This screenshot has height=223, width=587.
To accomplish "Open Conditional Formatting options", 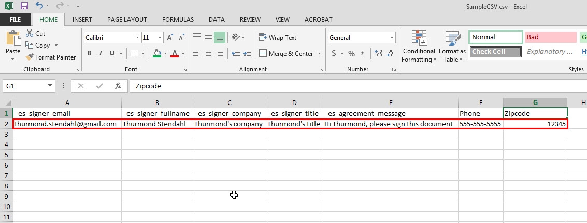I will (419, 47).
